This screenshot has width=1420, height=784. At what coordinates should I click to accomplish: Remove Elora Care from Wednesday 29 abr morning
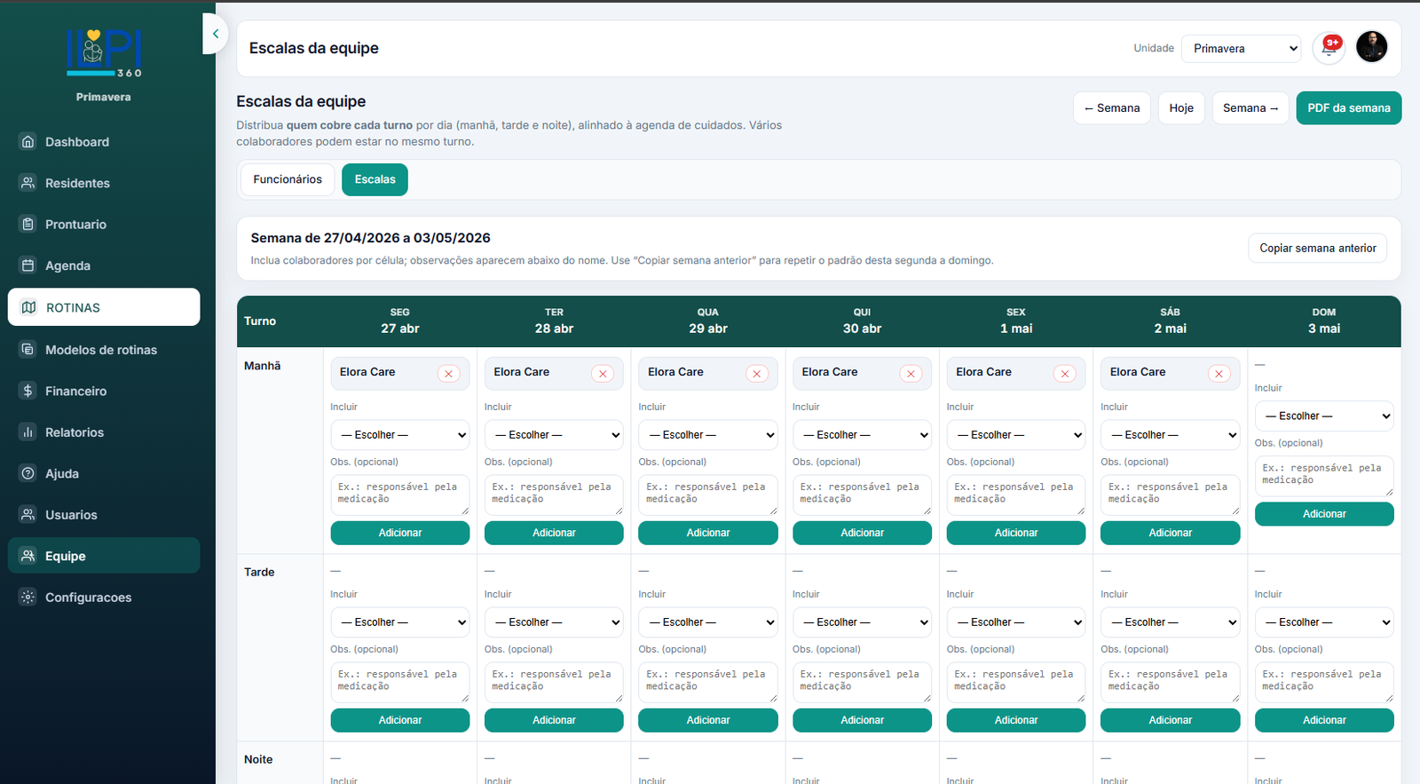(757, 374)
